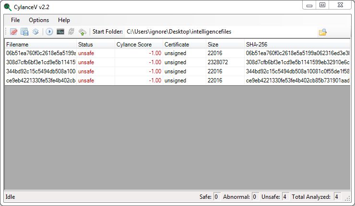Image resolution: width=355 pixels, height=206 pixels.
Task: Click the eraser clear-results toolbar icon
Action: coord(13,32)
